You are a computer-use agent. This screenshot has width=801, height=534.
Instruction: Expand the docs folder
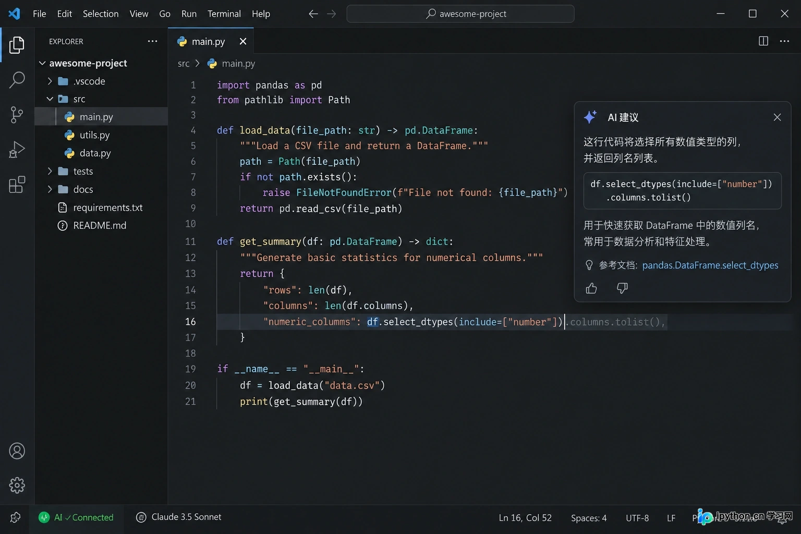[50, 189]
